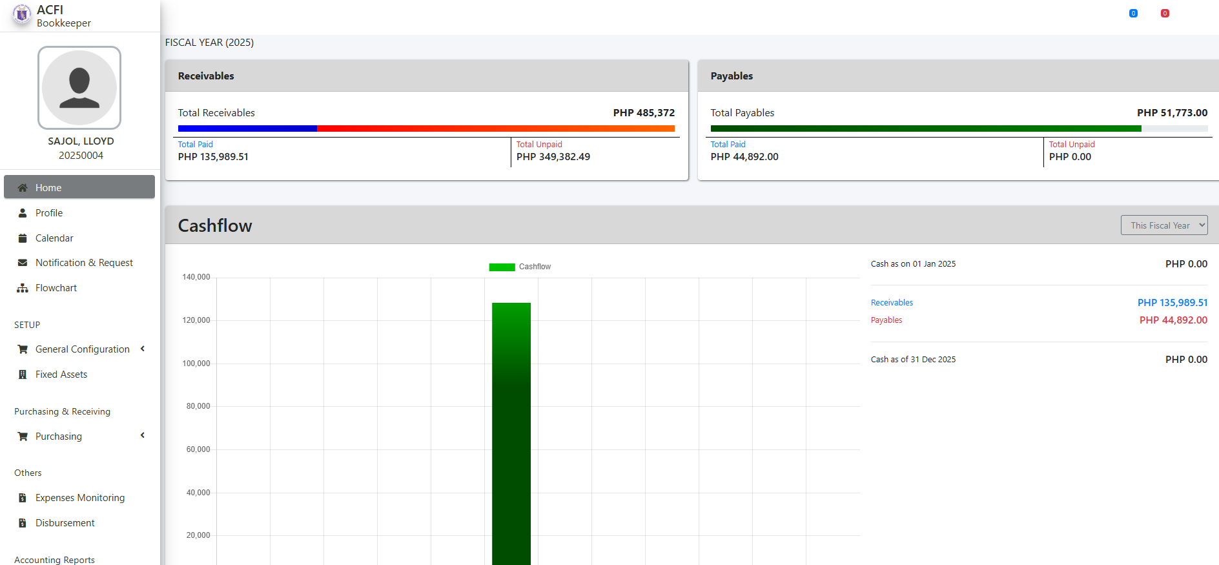Screen dimensions: 1219x565
Task: Expand the General Configuration chevron
Action: (x=143, y=349)
